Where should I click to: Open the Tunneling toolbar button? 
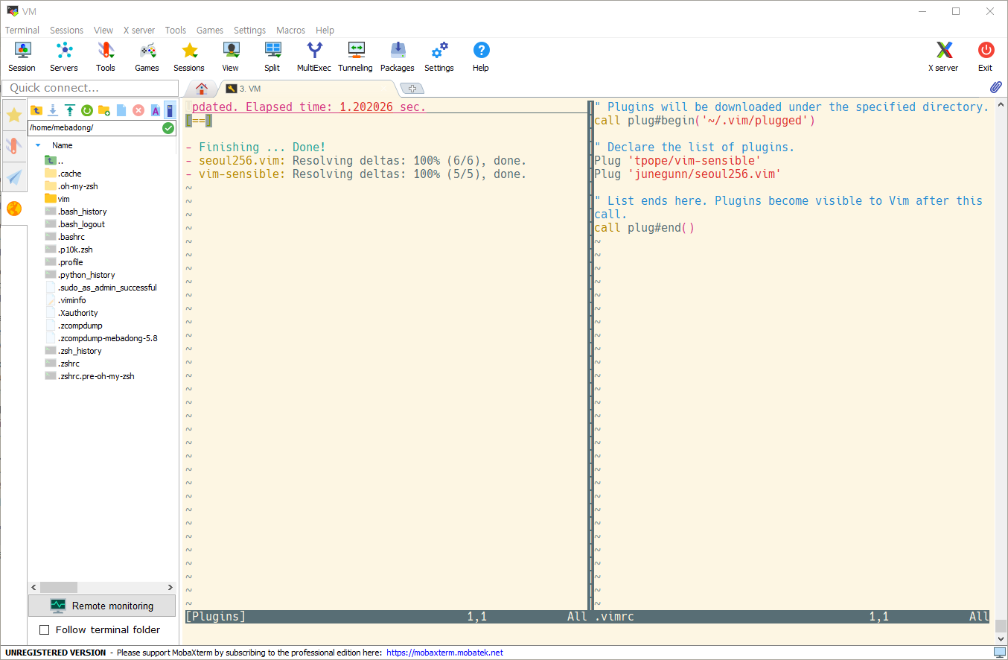tap(356, 57)
